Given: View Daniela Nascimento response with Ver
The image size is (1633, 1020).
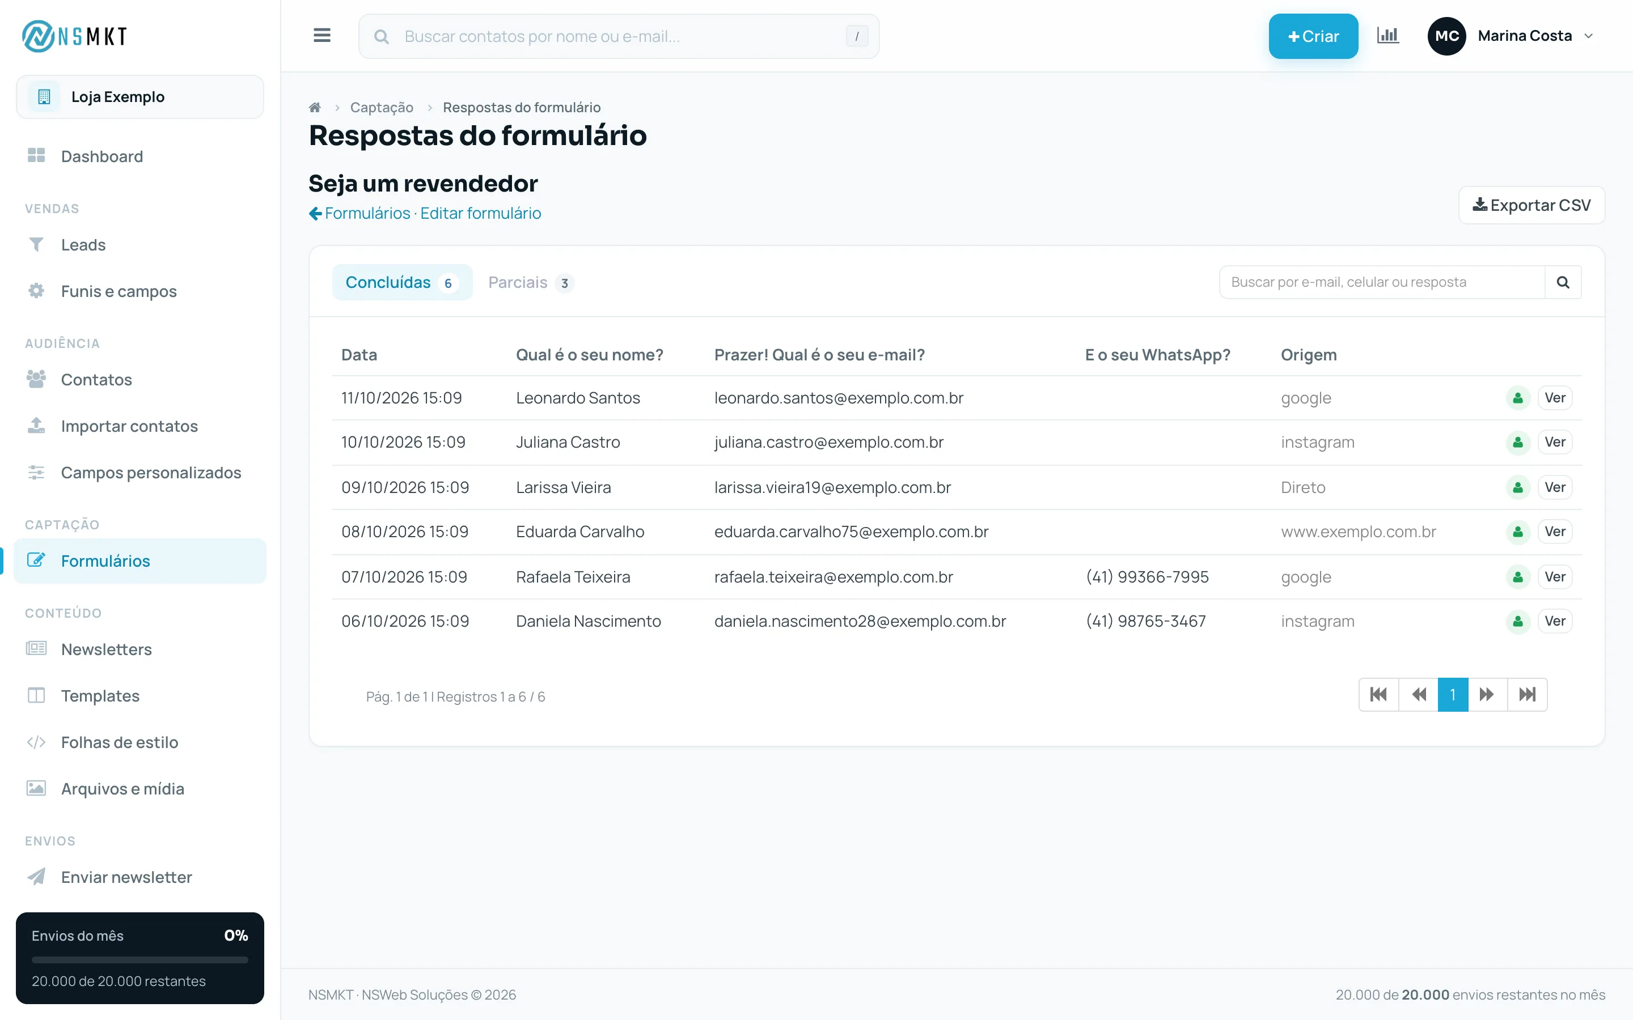Looking at the screenshot, I should (x=1555, y=621).
